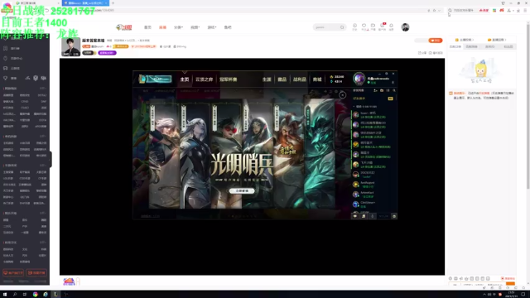Click the streamer profile picture thumbnail

point(70,47)
